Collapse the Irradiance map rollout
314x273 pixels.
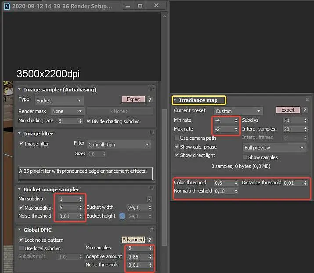pos(175,100)
